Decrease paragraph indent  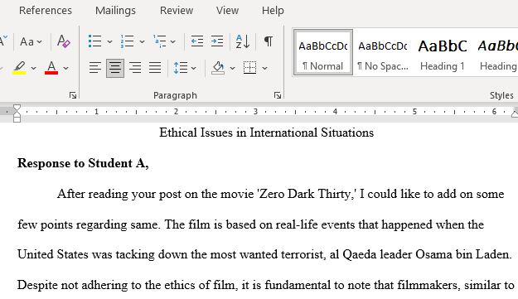(x=197, y=41)
